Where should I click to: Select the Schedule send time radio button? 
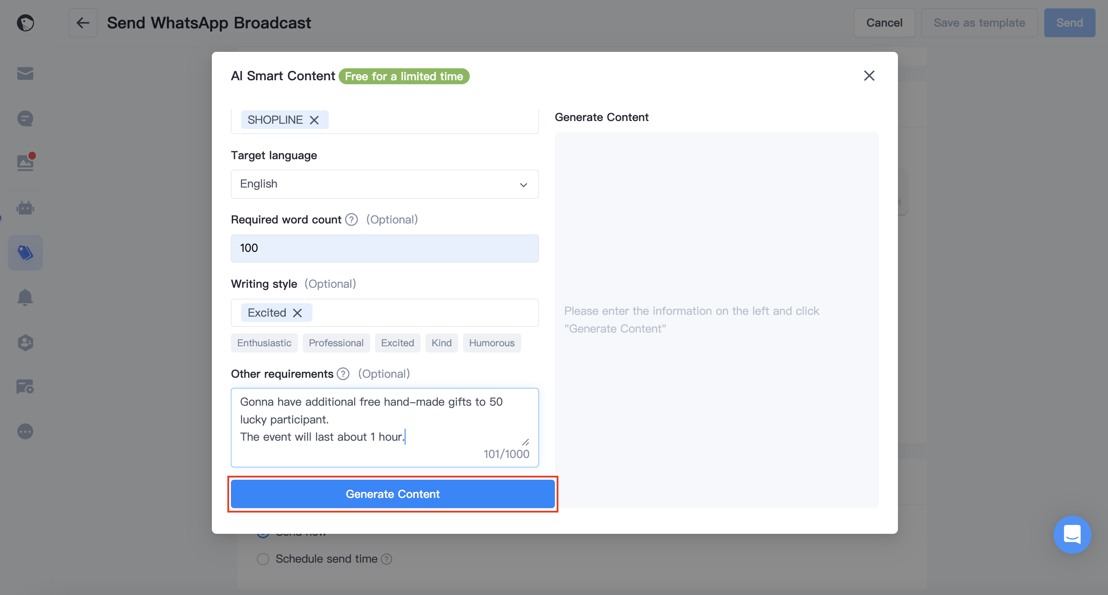click(x=263, y=559)
